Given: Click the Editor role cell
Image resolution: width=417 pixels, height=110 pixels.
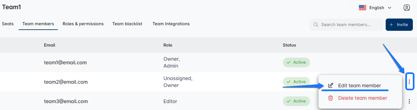Looking at the screenshot, I should tap(170, 101).
